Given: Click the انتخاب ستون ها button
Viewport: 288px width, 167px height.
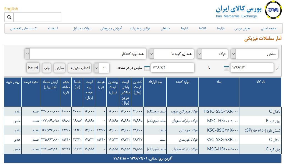Looking at the screenshot, I should (x=80, y=68).
